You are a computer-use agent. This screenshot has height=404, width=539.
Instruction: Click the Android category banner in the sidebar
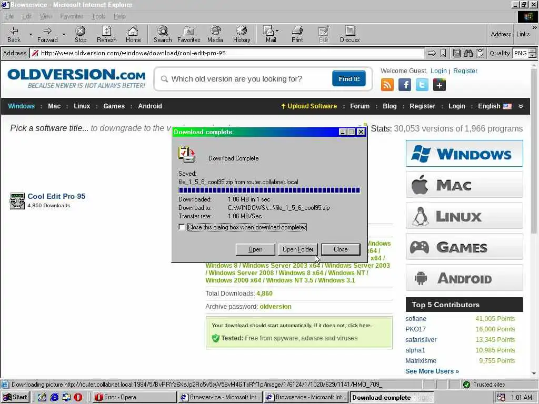coord(464,278)
